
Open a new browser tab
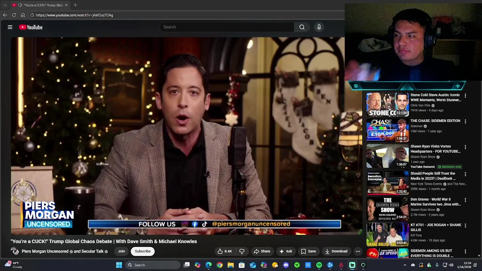point(75,5)
